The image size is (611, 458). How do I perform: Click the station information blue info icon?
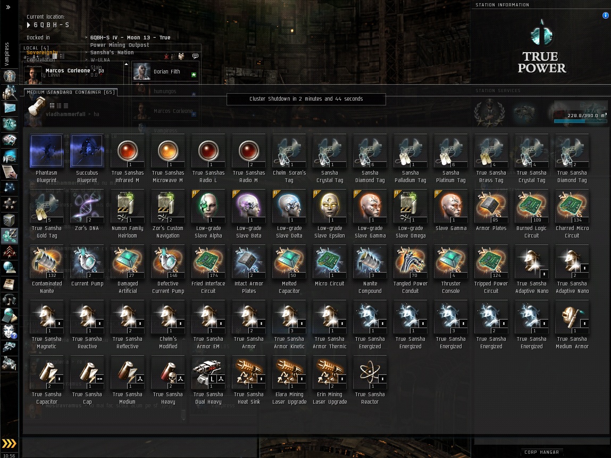606,15
